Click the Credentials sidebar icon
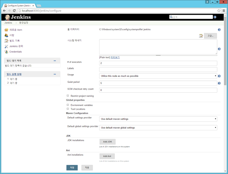The image size is (228, 174). 6,52
